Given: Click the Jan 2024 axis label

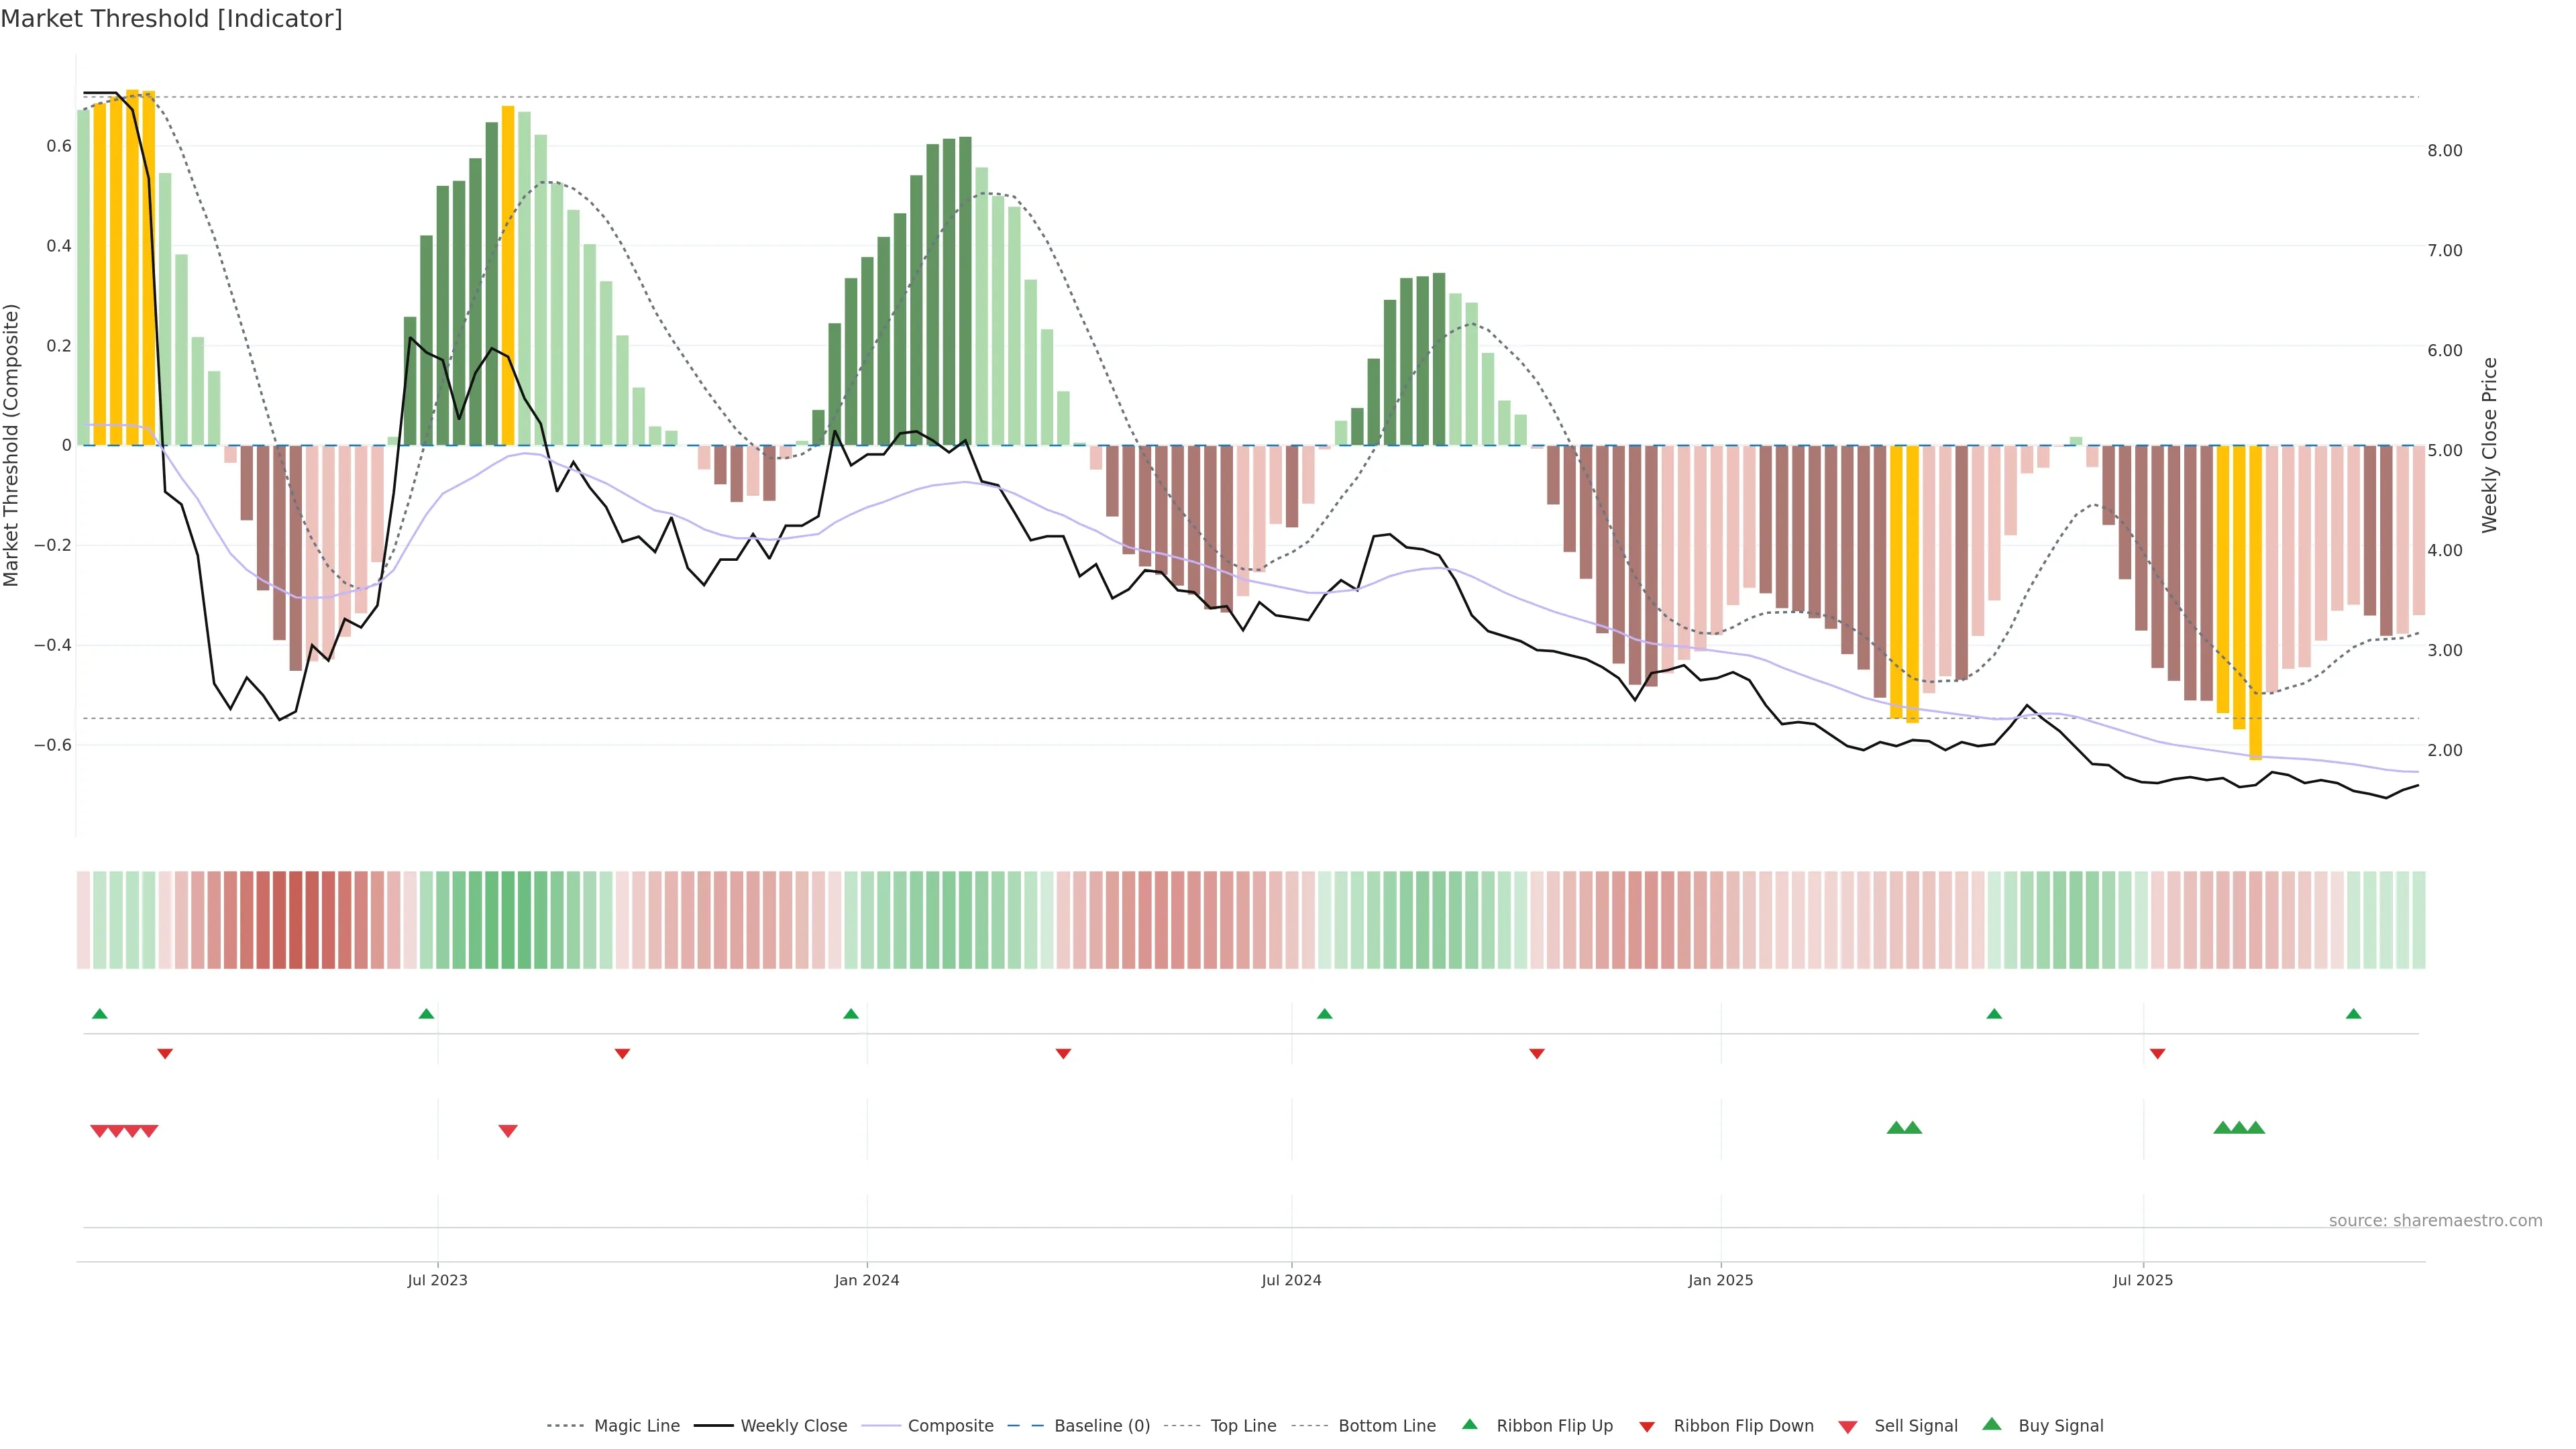Looking at the screenshot, I should 866,1280.
